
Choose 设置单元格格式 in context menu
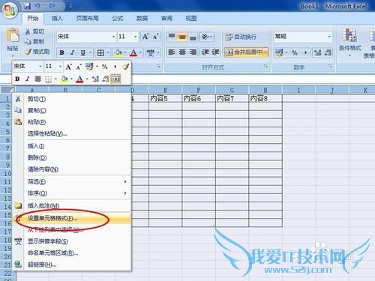[x=72, y=218]
